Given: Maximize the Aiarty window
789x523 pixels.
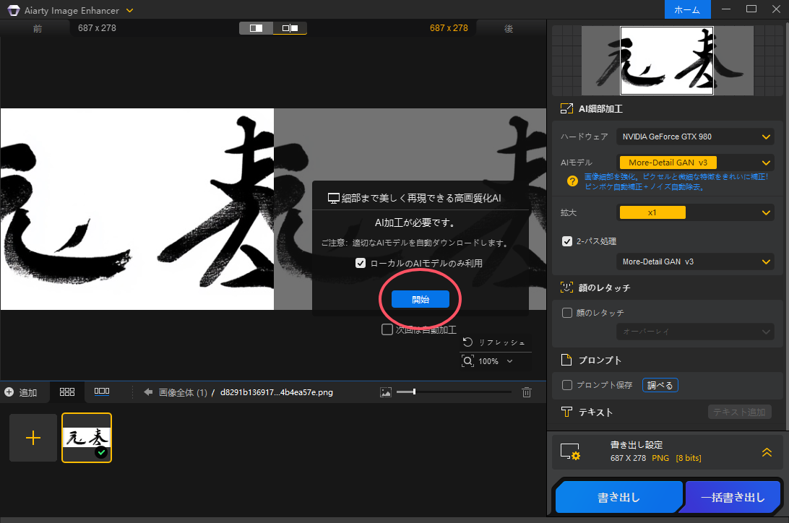Looking at the screenshot, I should (751, 9).
